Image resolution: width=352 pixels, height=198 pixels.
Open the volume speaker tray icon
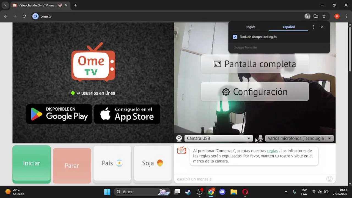(320, 192)
